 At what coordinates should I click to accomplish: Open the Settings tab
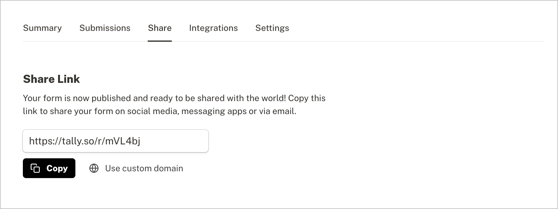pyautogui.click(x=272, y=28)
